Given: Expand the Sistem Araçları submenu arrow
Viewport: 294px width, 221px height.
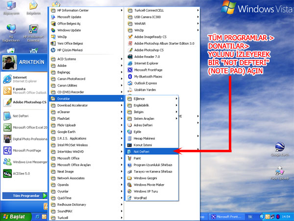Looking at the screenshot, I should click(176, 118).
